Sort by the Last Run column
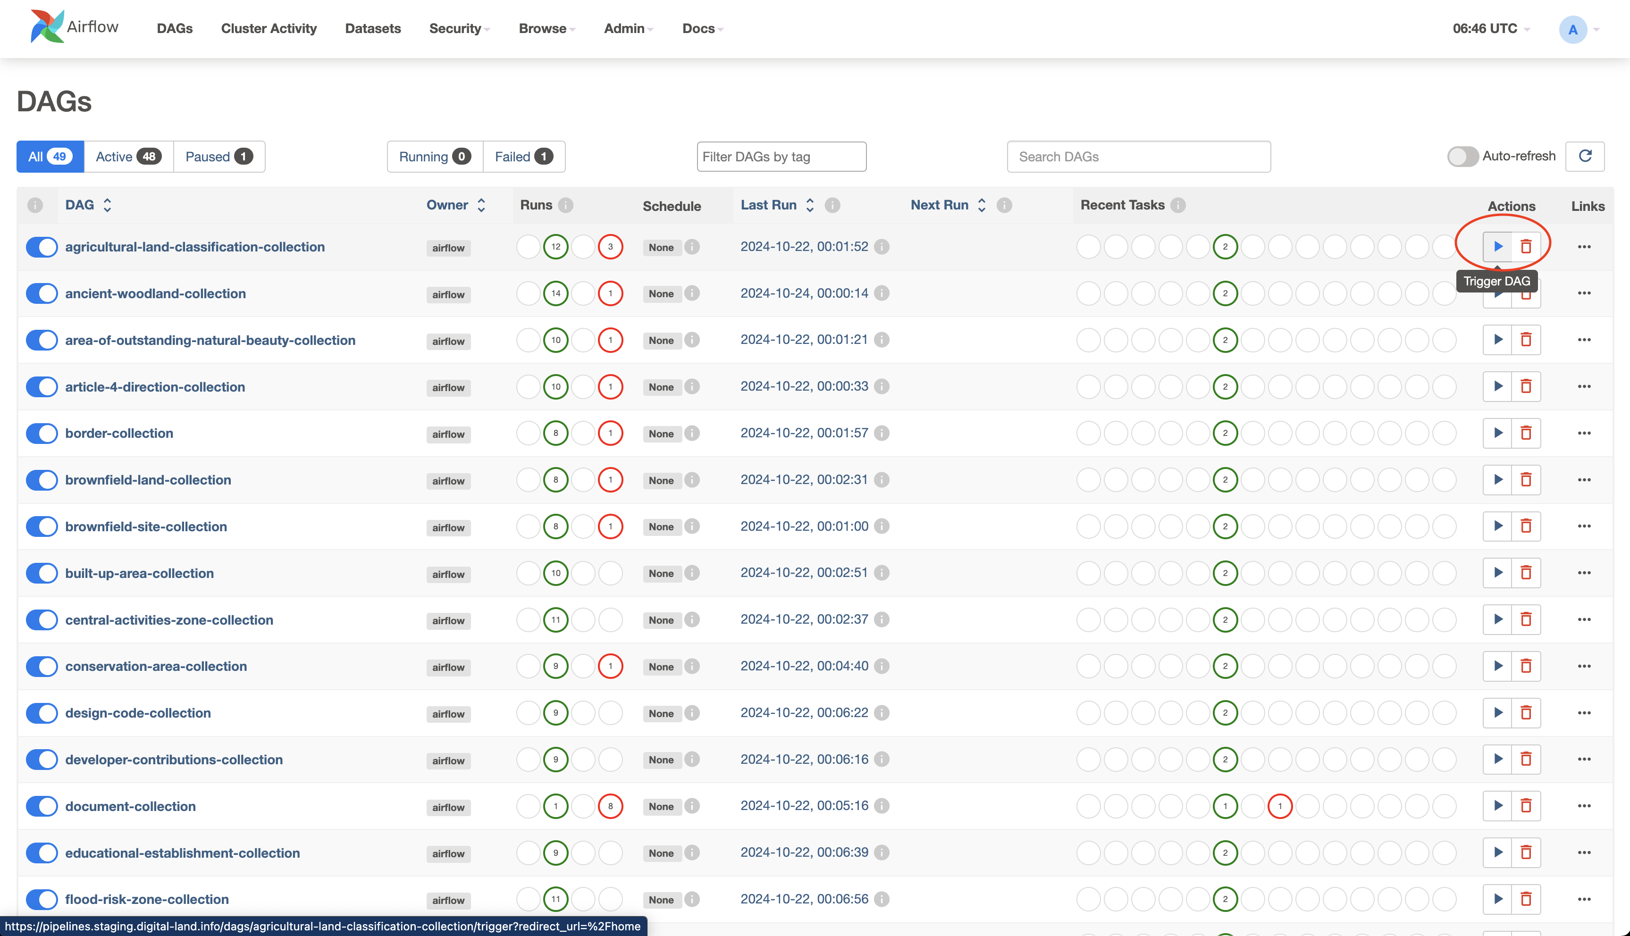The height and width of the screenshot is (936, 1630). [x=777, y=205]
